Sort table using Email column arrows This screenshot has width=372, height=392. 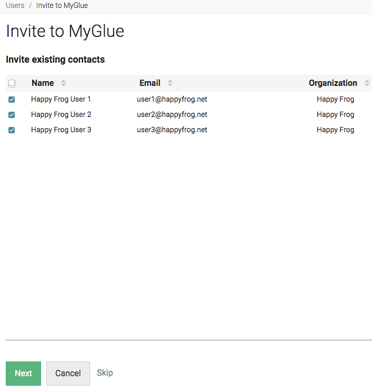[170, 83]
